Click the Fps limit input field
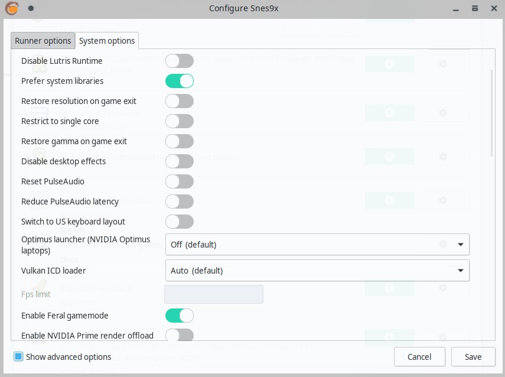 214,294
